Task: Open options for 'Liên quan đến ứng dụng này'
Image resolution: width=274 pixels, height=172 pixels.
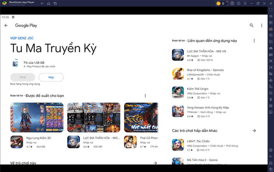Action: point(254,41)
